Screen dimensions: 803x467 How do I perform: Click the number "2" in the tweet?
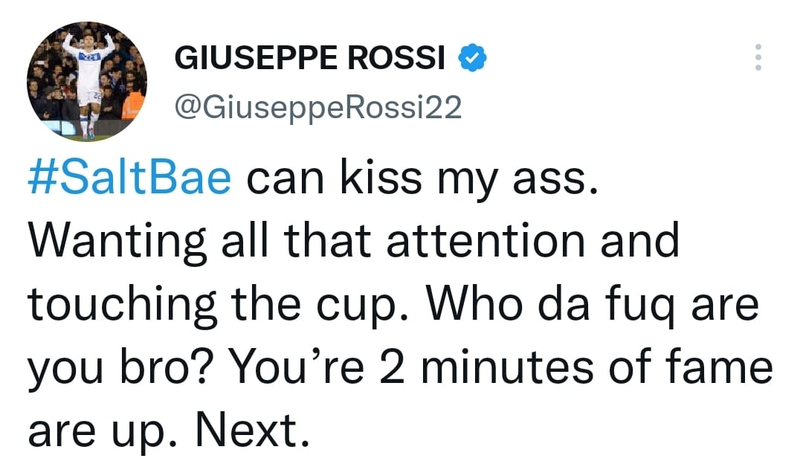pos(393,367)
